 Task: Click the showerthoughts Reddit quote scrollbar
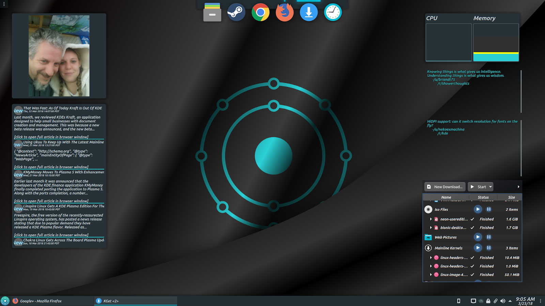pos(521,91)
